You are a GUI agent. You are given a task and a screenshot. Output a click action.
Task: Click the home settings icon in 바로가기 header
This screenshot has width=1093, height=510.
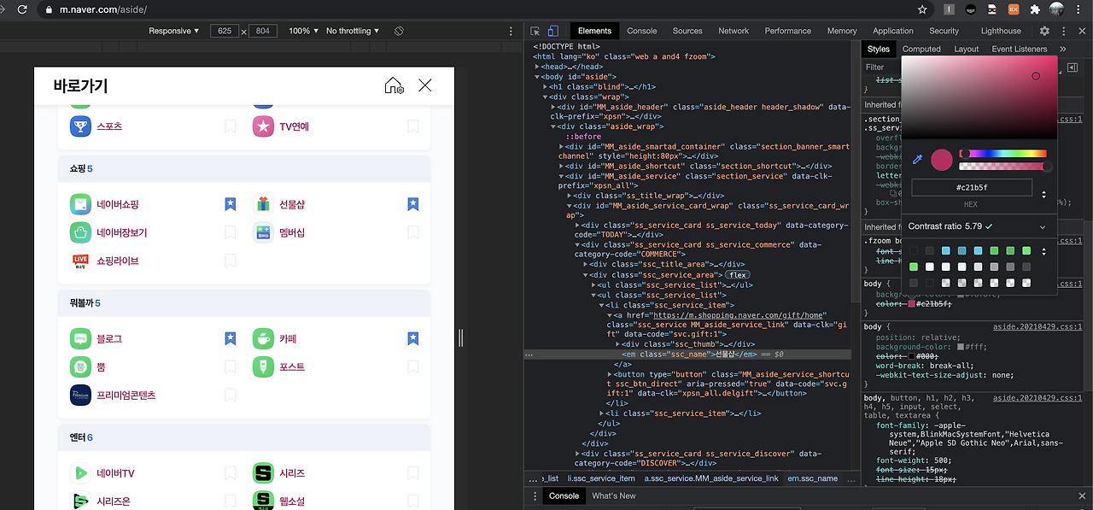394,85
